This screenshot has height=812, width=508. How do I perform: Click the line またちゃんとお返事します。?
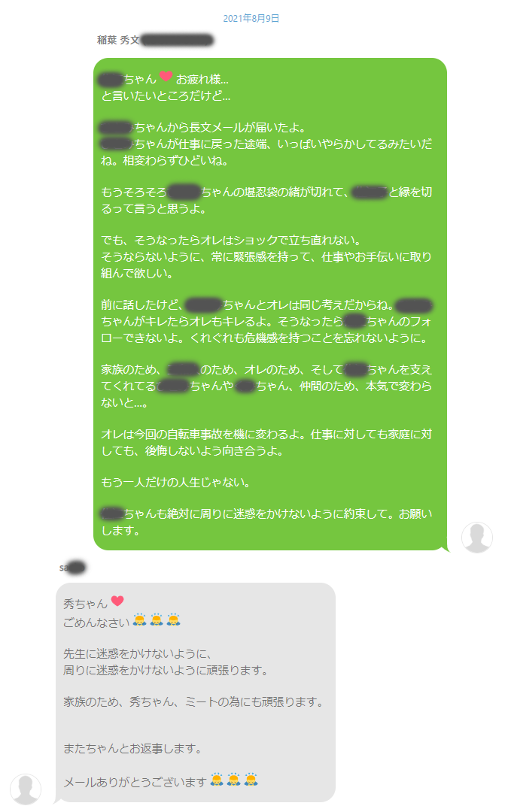pyautogui.click(x=132, y=748)
